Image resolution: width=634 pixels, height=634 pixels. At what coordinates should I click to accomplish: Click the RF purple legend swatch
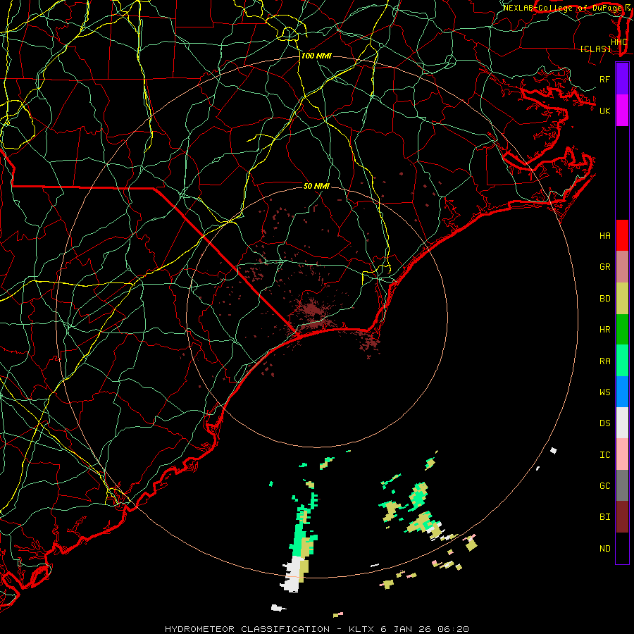click(x=622, y=79)
